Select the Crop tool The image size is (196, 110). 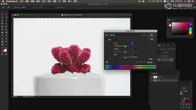[x=2, y=20]
